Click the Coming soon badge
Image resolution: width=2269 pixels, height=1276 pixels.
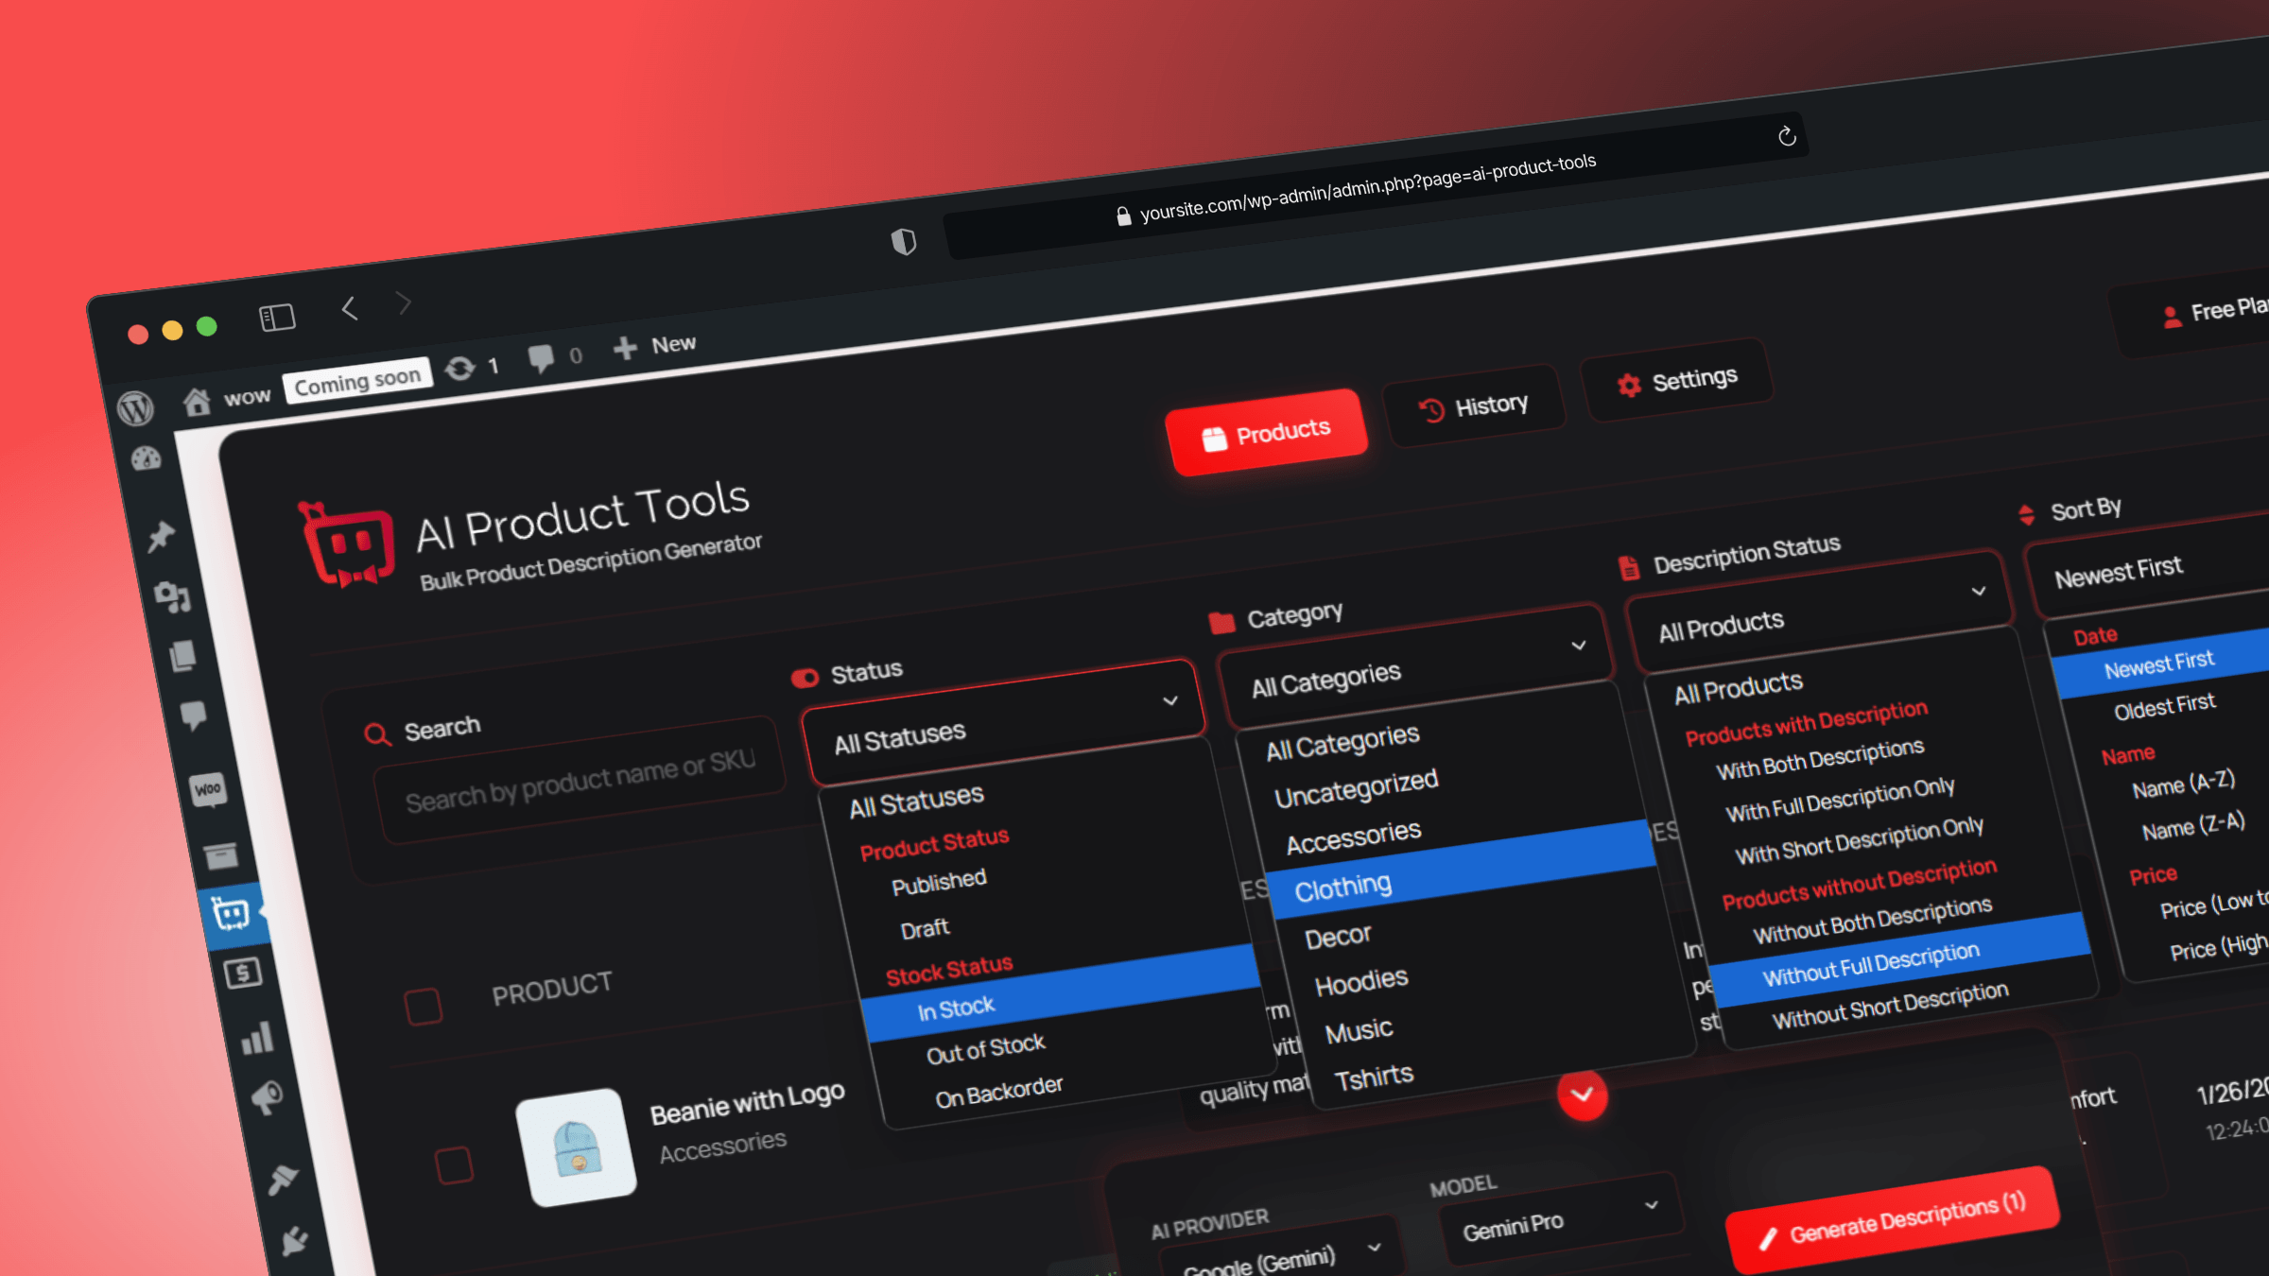(357, 381)
